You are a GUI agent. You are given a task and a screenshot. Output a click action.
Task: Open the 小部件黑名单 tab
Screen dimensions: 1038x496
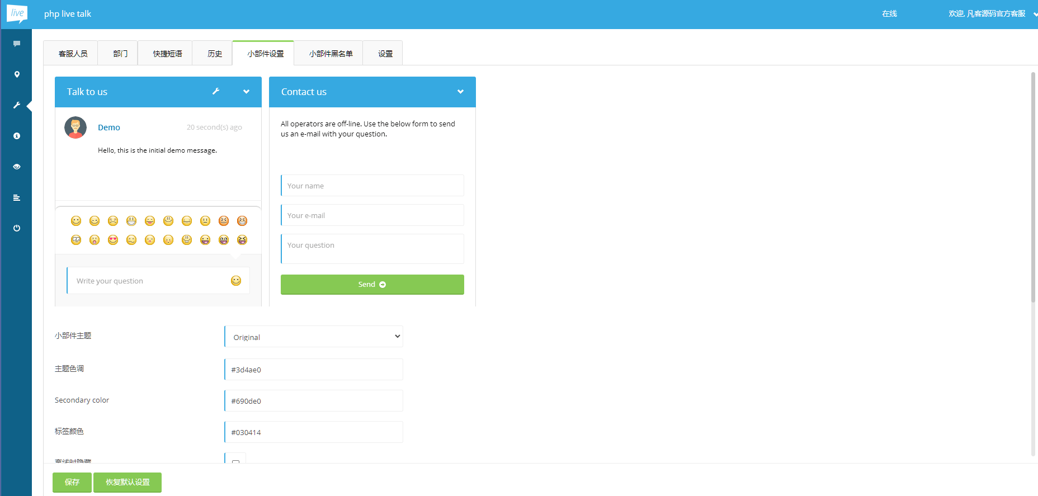tap(331, 54)
